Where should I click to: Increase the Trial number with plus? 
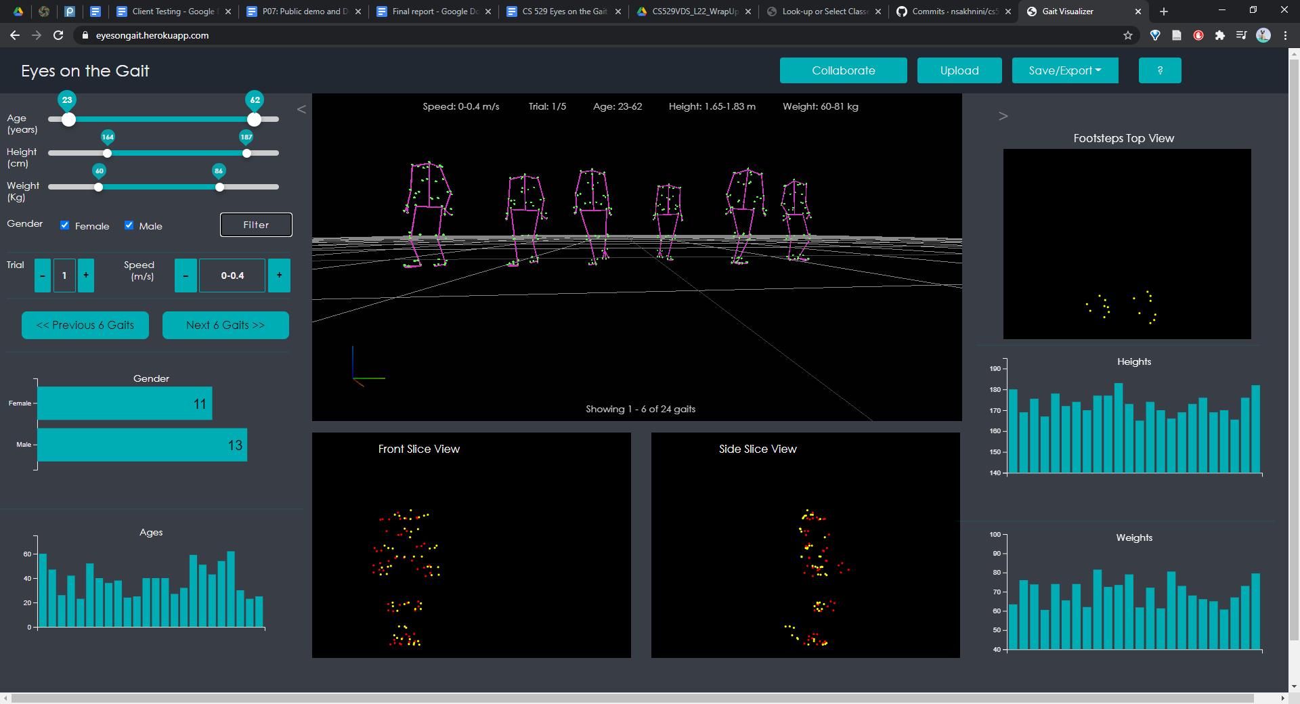[86, 276]
